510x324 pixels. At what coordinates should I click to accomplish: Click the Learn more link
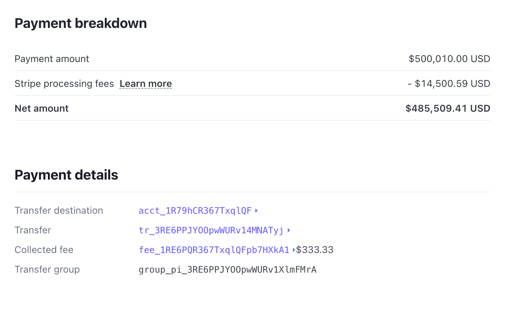tap(145, 84)
